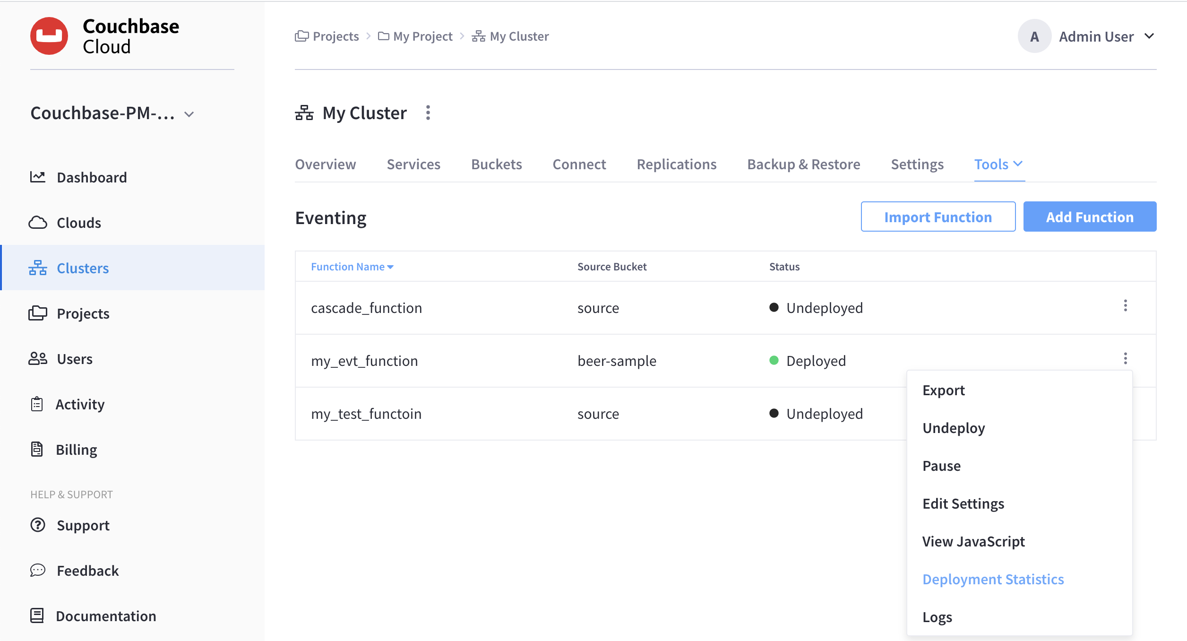The image size is (1187, 641).
Task: Open the Tools tab dropdown
Action: (x=998, y=165)
